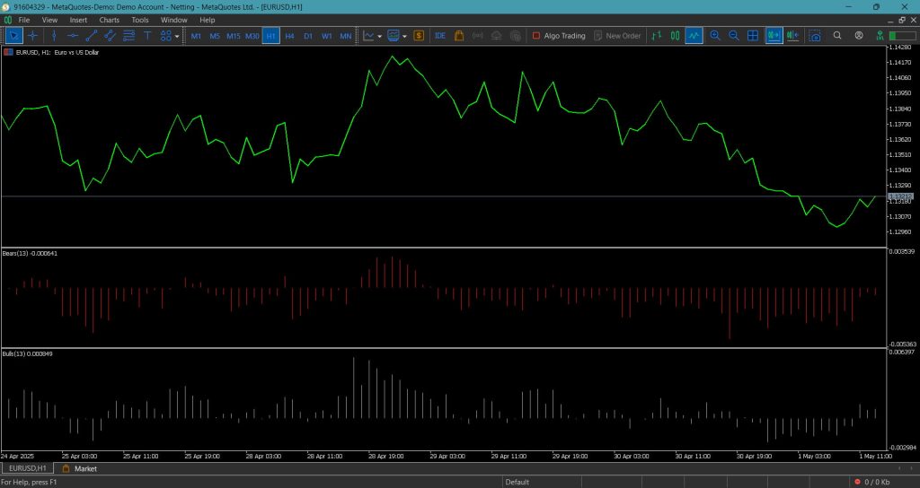Toggle chart auto scroll to latest bar
This screenshot has width=920, height=488.
(x=774, y=36)
